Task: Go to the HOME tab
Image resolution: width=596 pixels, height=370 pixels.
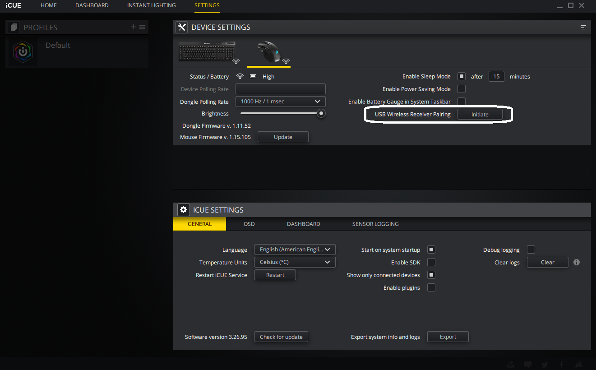Action: coord(49,5)
